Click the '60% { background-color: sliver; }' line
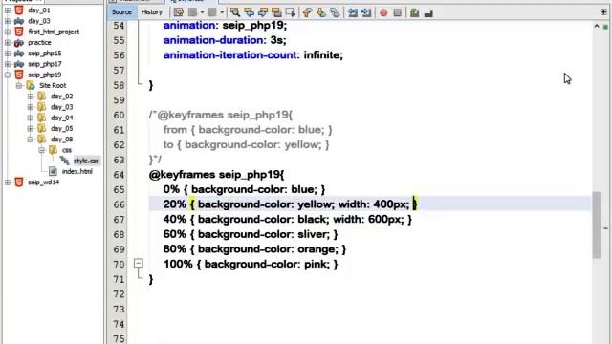 click(x=251, y=234)
